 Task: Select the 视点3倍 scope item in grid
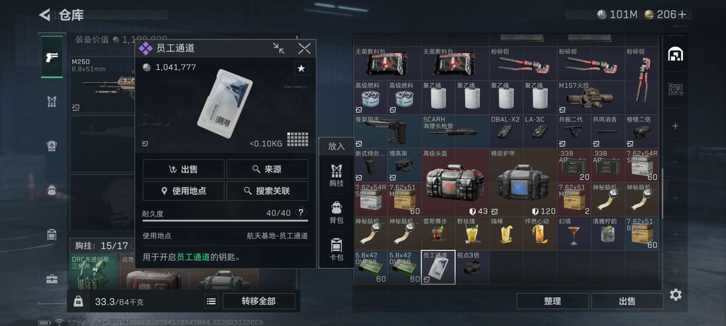click(472, 267)
